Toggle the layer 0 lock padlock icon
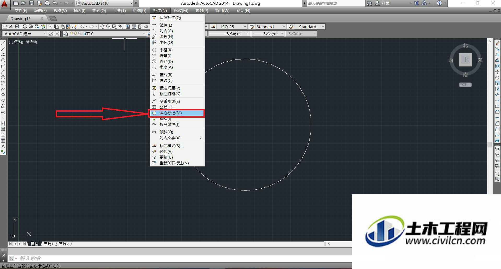 (85, 34)
